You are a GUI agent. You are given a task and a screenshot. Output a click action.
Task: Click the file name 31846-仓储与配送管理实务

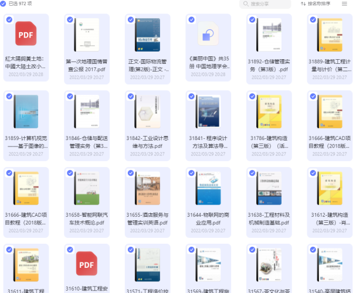[87, 142]
